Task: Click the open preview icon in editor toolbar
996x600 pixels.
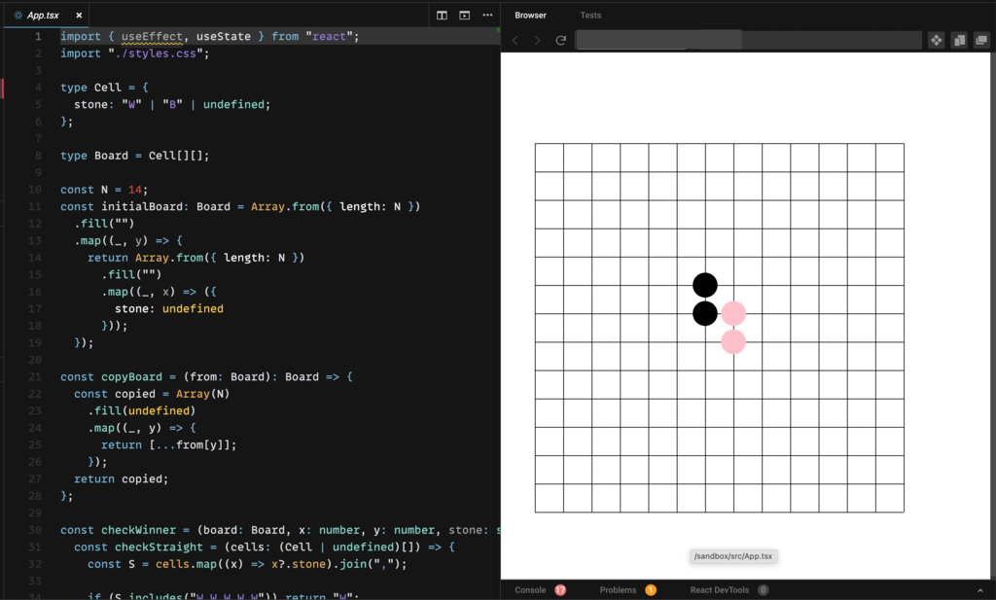Action: tap(464, 16)
